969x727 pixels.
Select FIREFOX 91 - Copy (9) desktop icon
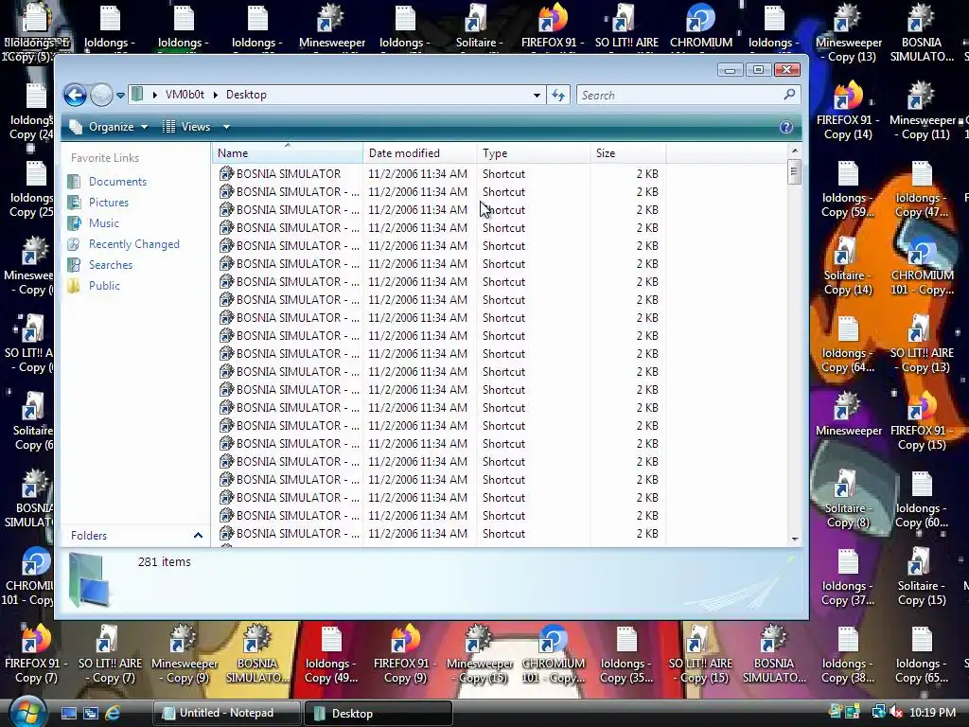pyautogui.click(x=405, y=655)
